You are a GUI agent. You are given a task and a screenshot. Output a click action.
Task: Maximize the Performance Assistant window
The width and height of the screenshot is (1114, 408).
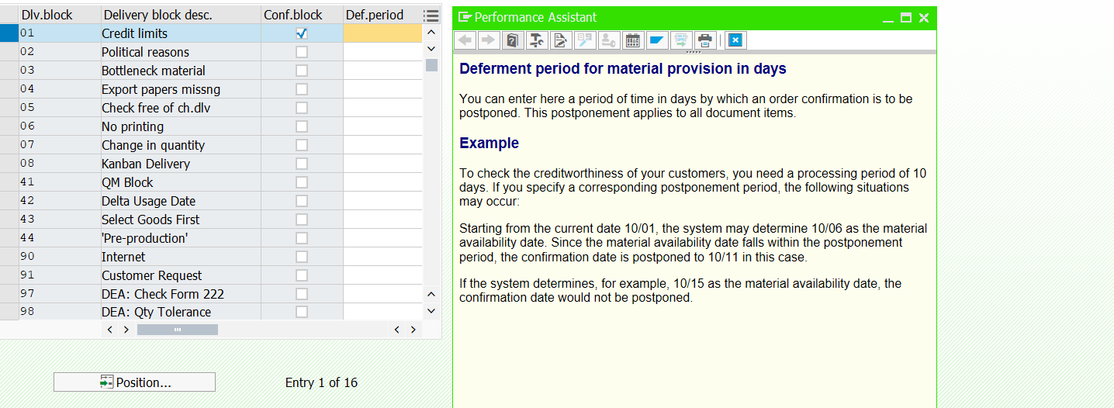coord(906,17)
